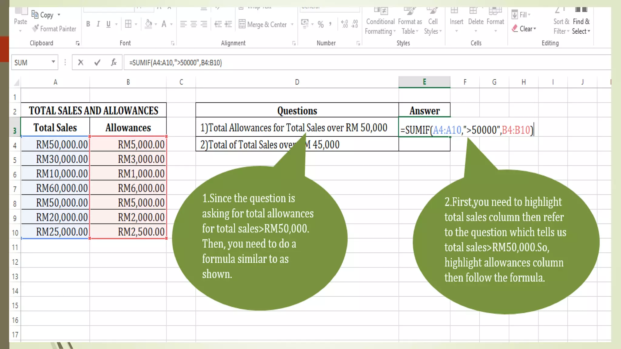Image resolution: width=621 pixels, height=349 pixels.
Task: Click the Copy icon in Clipboard group
Action: (35, 15)
